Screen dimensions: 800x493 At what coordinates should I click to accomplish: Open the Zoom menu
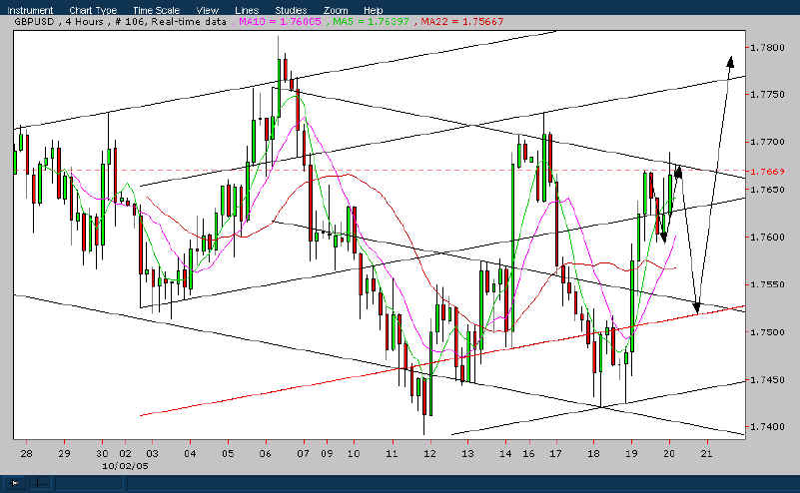point(336,10)
